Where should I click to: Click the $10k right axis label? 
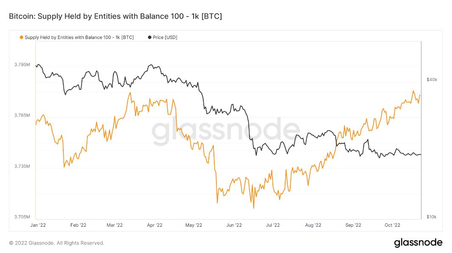[x=432, y=217]
